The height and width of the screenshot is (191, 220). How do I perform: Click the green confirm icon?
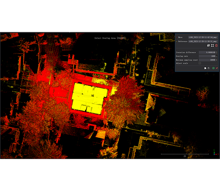(x=213, y=68)
